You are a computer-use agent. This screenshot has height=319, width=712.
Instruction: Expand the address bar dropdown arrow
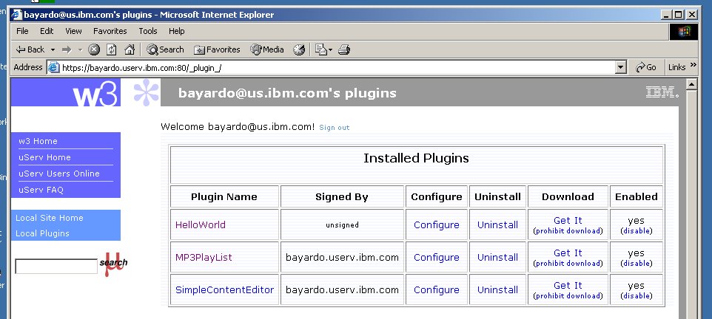pos(621,67)
